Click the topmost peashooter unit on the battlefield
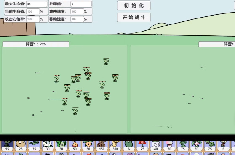Image resolution: width=235 pixels, height=155 pixels. pyautogui.click(x=106, y=61)
